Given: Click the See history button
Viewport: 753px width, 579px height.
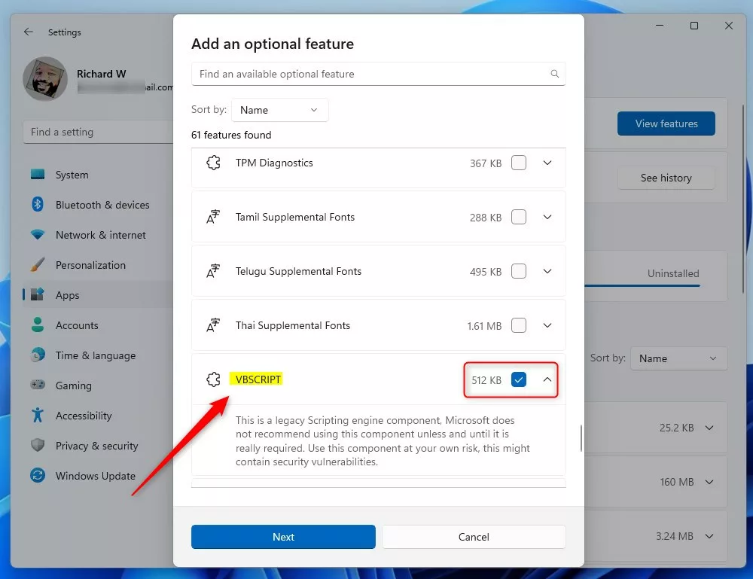Looking at the screenshot, I should click(x=666, y=178).
